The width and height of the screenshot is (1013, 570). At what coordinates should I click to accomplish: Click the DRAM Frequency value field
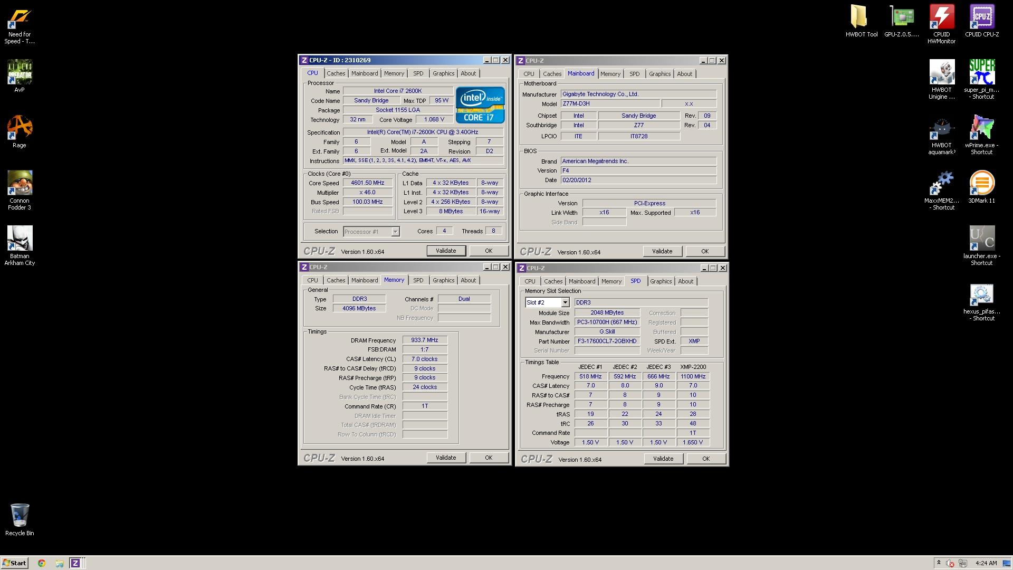[425, 340]
